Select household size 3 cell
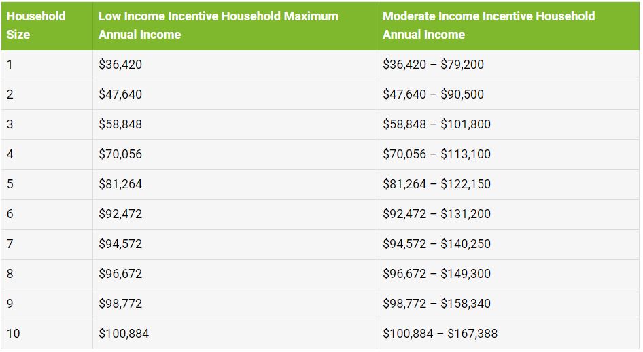 point(10,124)
